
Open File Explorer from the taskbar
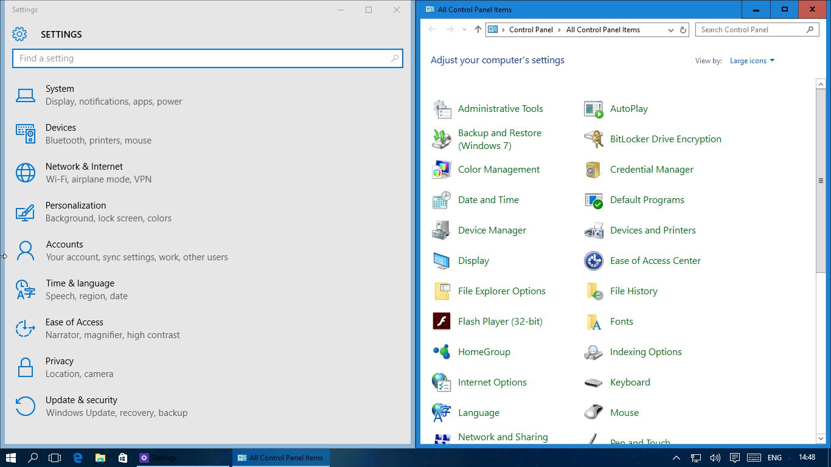pos(100,458)
